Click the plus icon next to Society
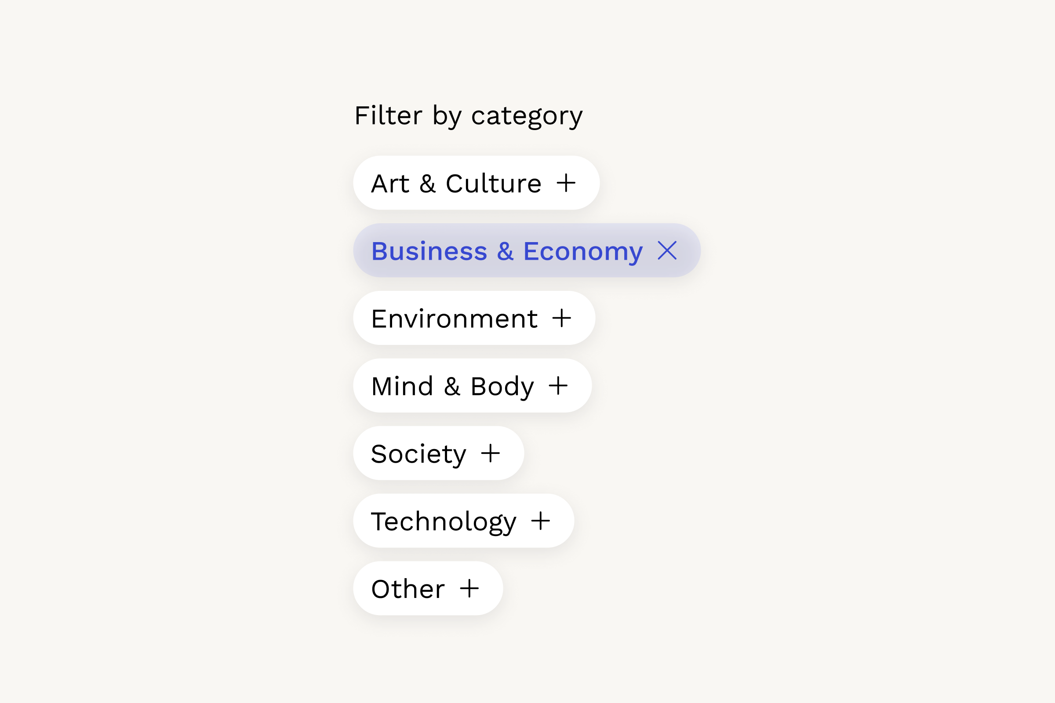1055x703 pixels. pyautogui.click(x=490, y=453)
